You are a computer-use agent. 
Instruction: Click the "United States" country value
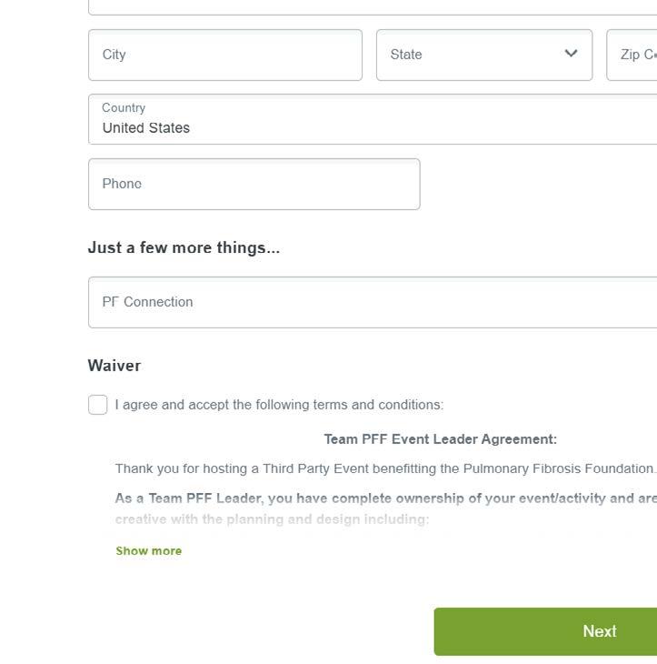tap(145, 128)
